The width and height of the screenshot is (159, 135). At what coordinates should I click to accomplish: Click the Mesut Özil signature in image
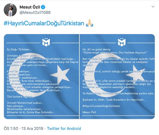tap(89, 112)
